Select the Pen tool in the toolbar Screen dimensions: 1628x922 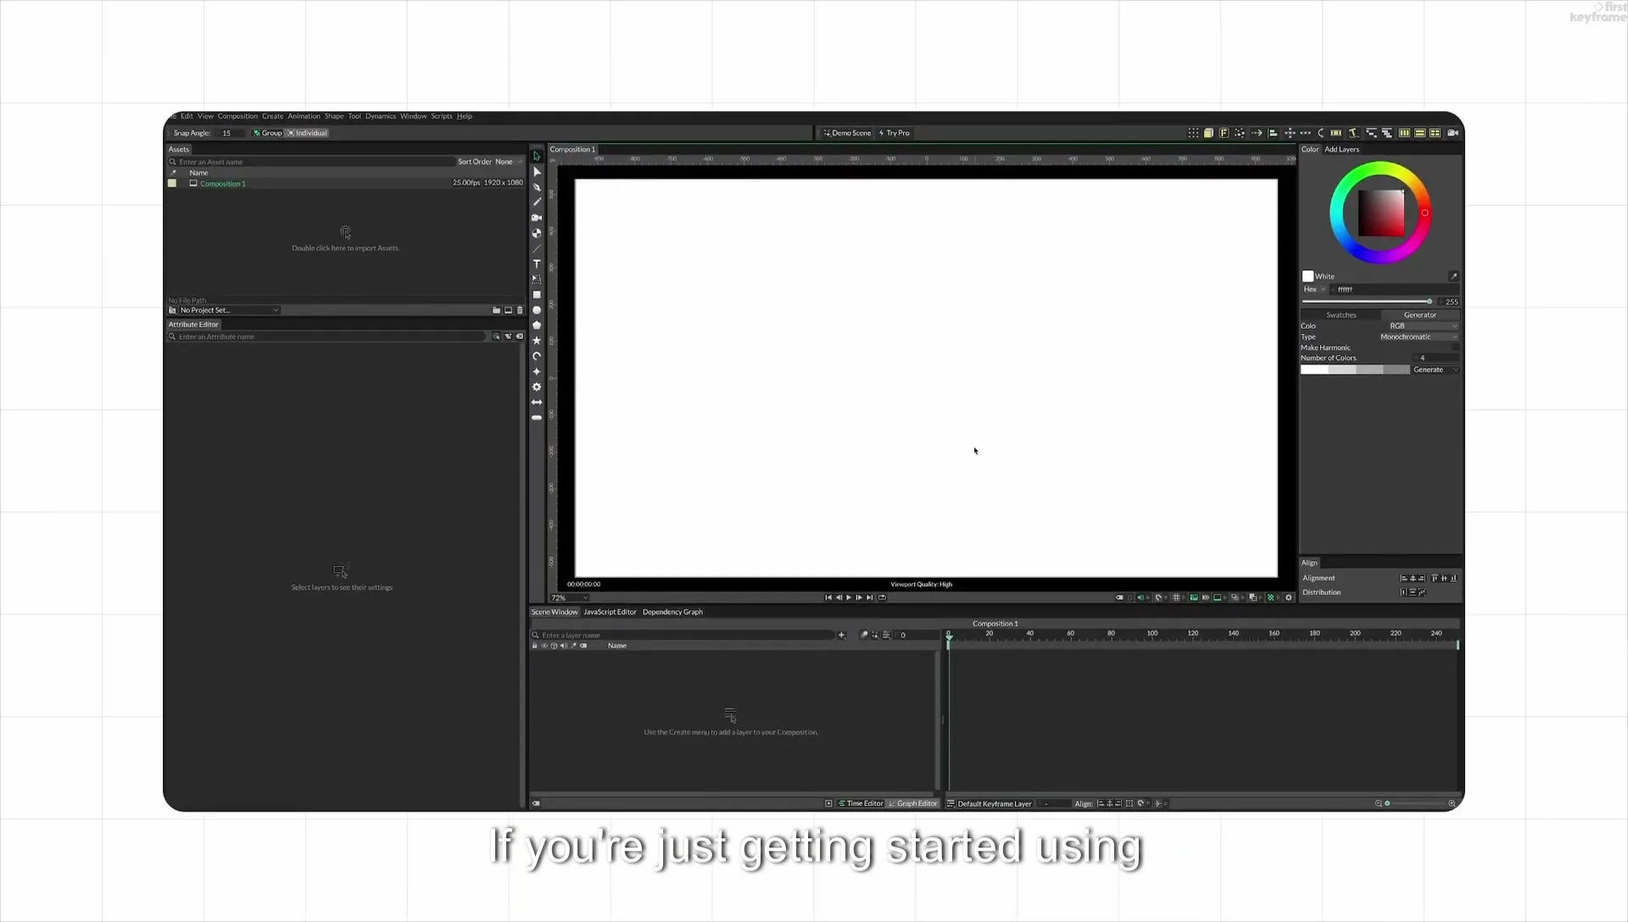pos(537,187)
